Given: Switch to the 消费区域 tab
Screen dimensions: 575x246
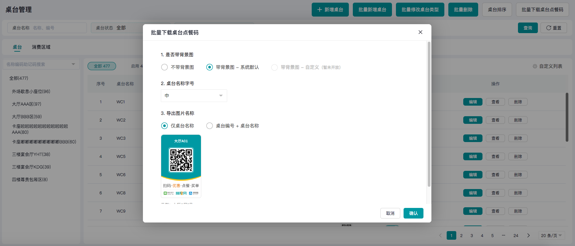Looking at the screenshot, I should click(41, 47).
